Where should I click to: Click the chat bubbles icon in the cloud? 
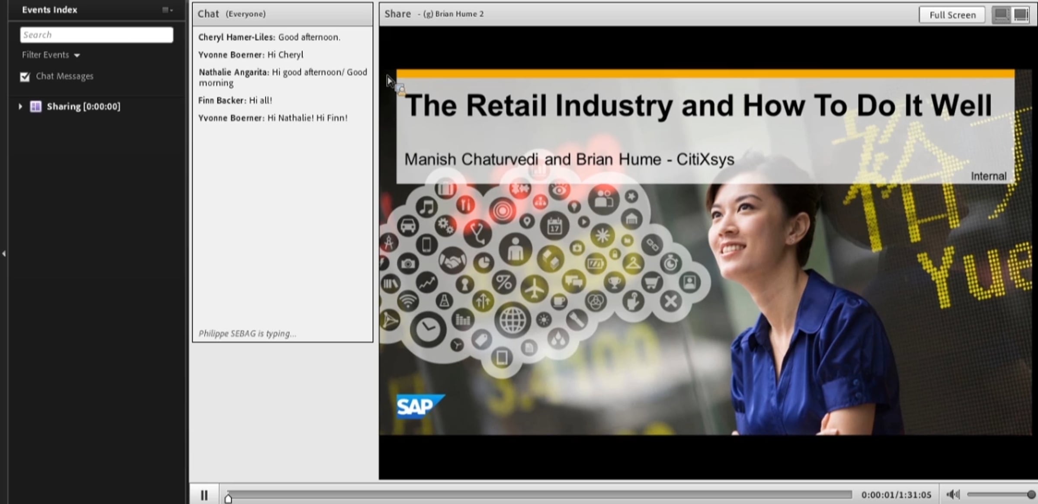click(x=573, y=281)
